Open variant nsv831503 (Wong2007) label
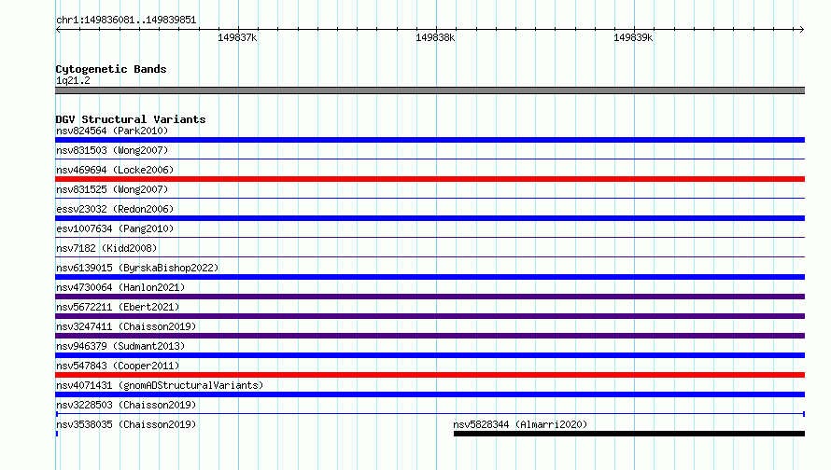 click(x=112, y=150)
